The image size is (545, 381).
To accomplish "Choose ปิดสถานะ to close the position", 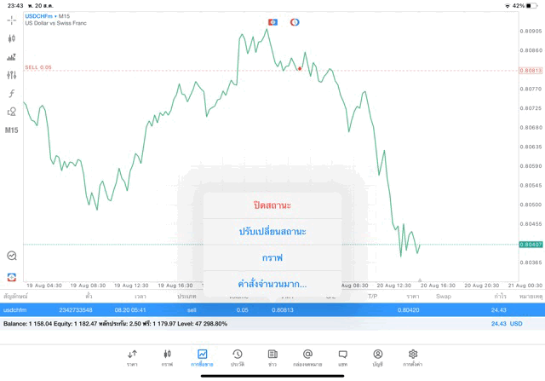I will 272,205.
